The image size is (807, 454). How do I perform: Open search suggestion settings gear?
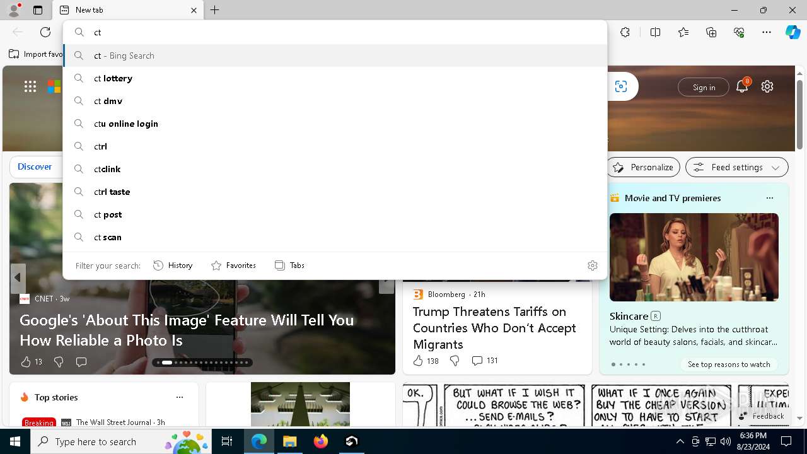click(x=592, y=265)
